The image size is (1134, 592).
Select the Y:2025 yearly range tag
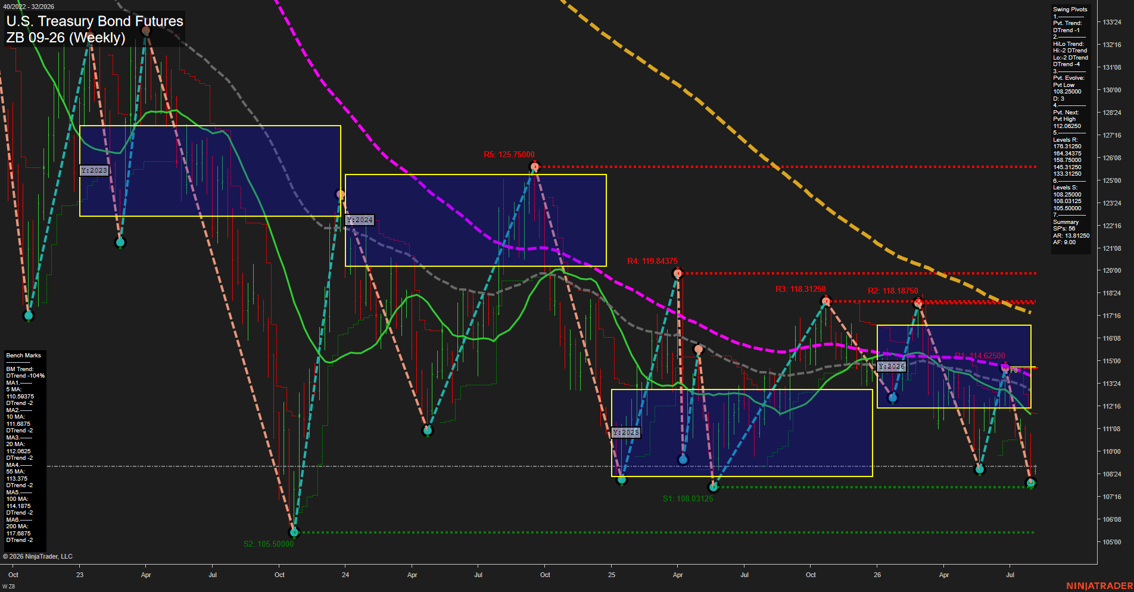tap(626, 432)
